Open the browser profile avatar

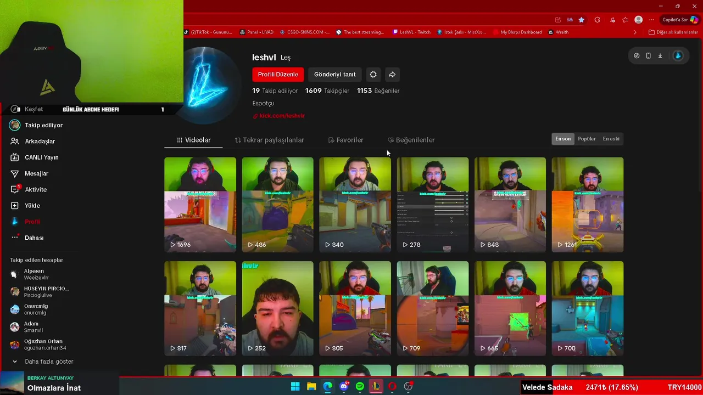point(638,20)
